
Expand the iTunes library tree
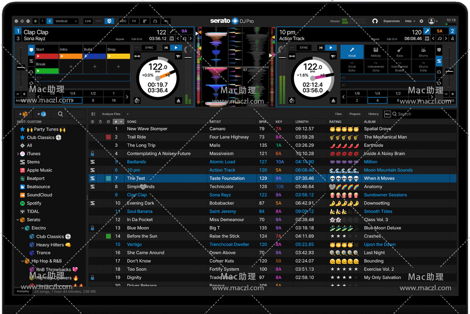18,154
